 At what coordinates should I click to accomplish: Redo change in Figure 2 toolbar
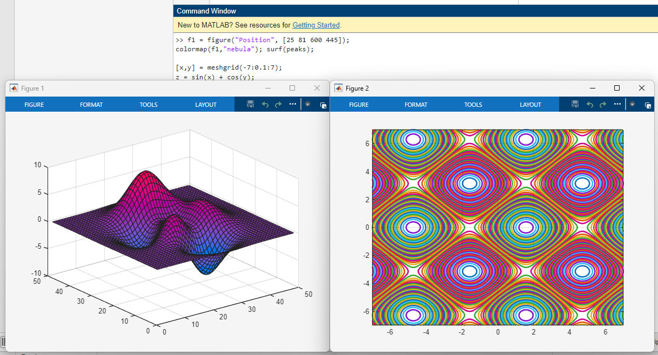603,105
